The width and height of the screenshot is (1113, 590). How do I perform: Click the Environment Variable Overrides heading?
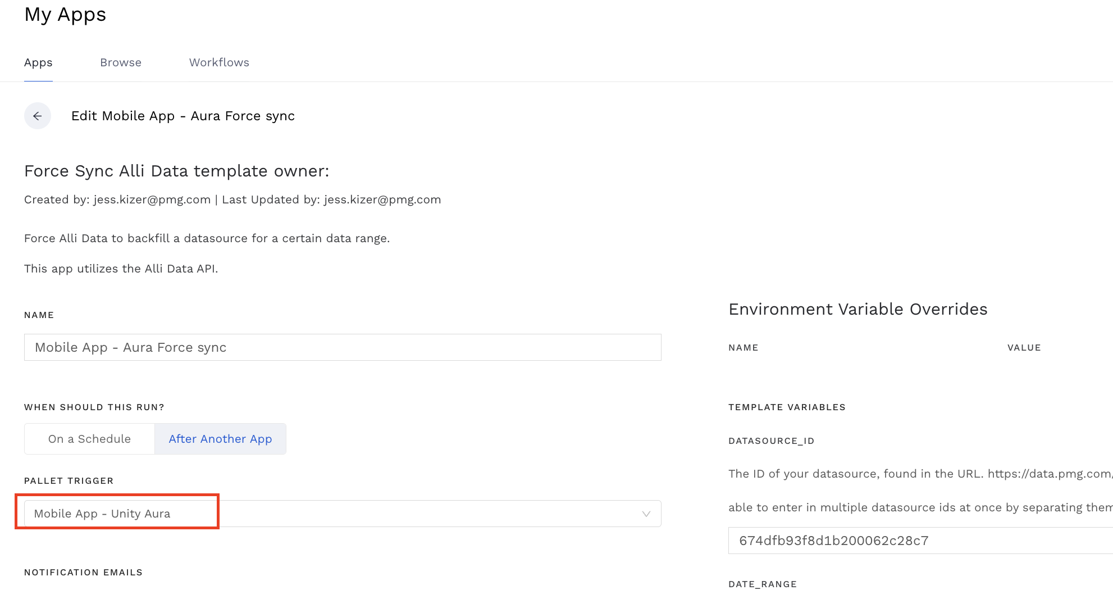tap(857, 309)
